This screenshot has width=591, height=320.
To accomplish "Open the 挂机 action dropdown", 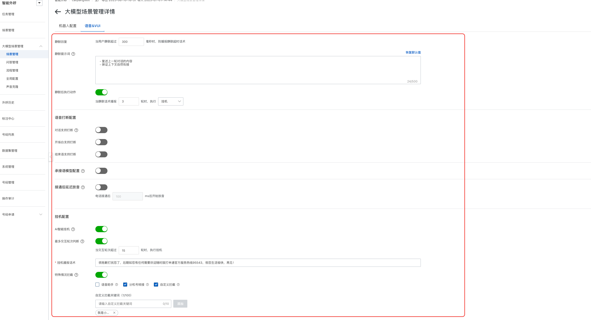I will [171, 101].
